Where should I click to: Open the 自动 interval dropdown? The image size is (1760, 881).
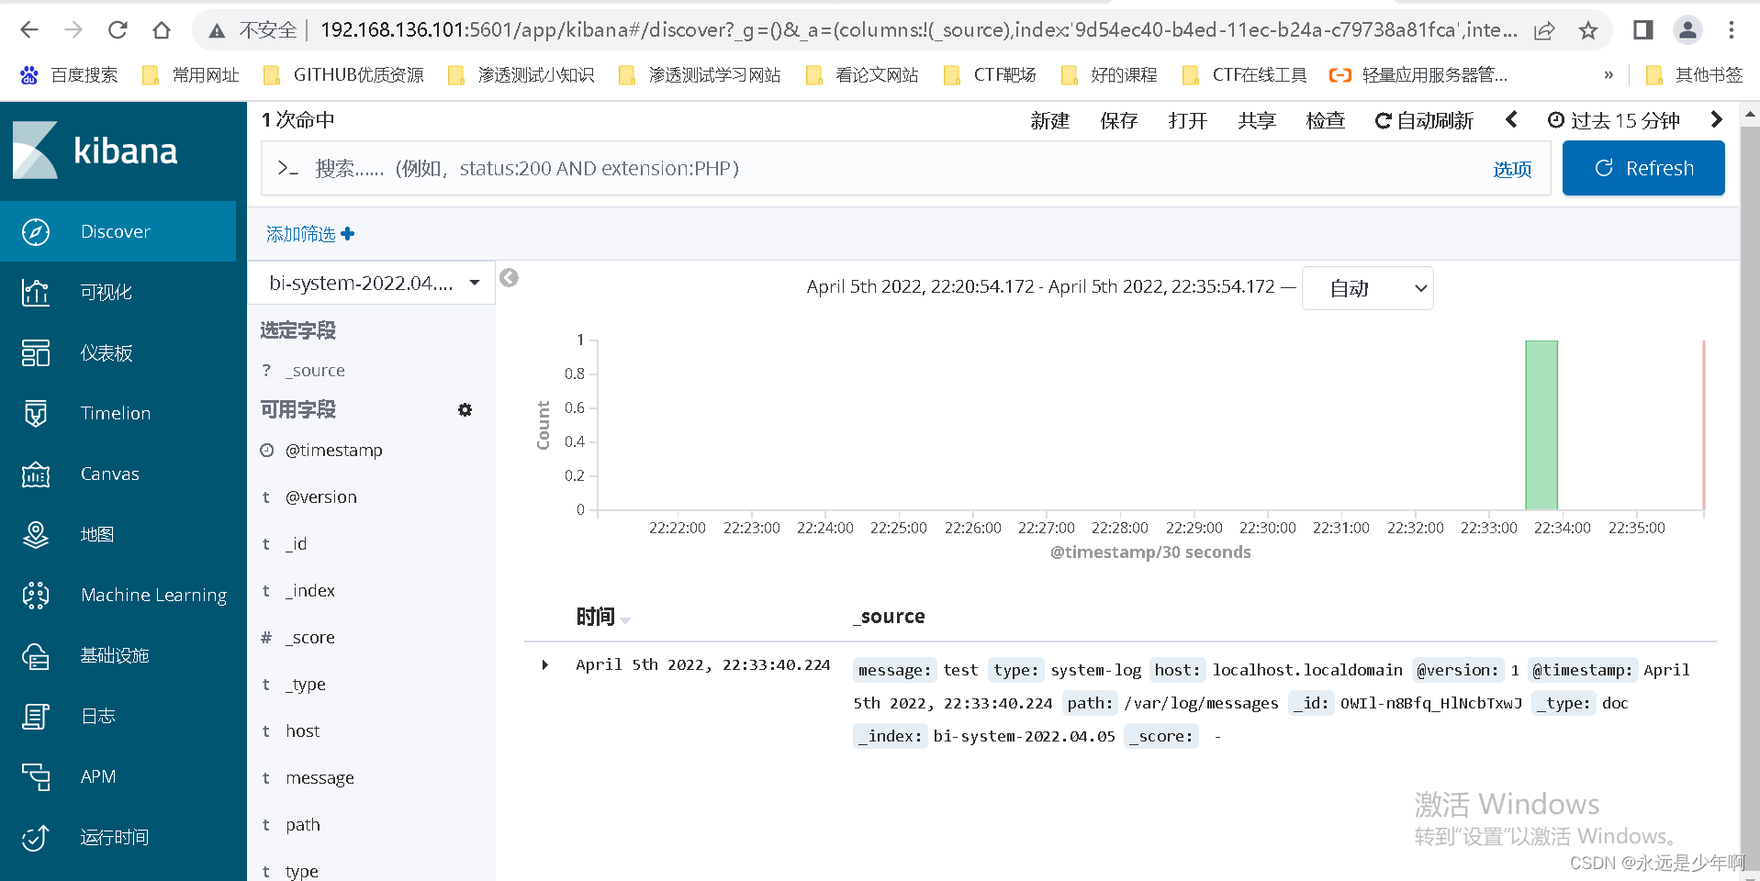pyautogui.click(x=1367, y=288)
